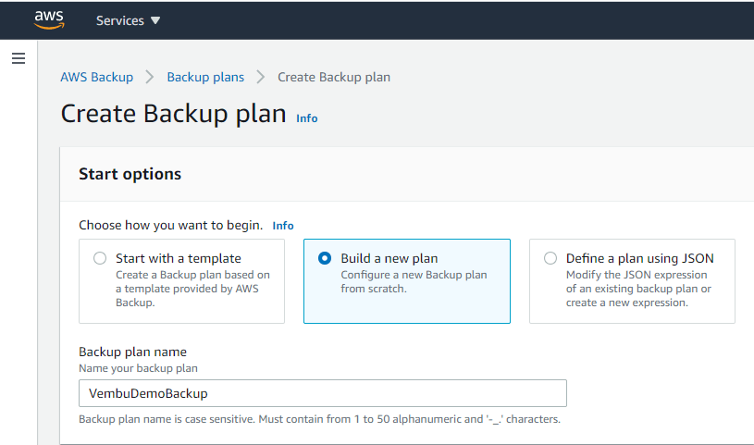Select the Start with a template radio button
754x445 pixels.
[100, 258]
